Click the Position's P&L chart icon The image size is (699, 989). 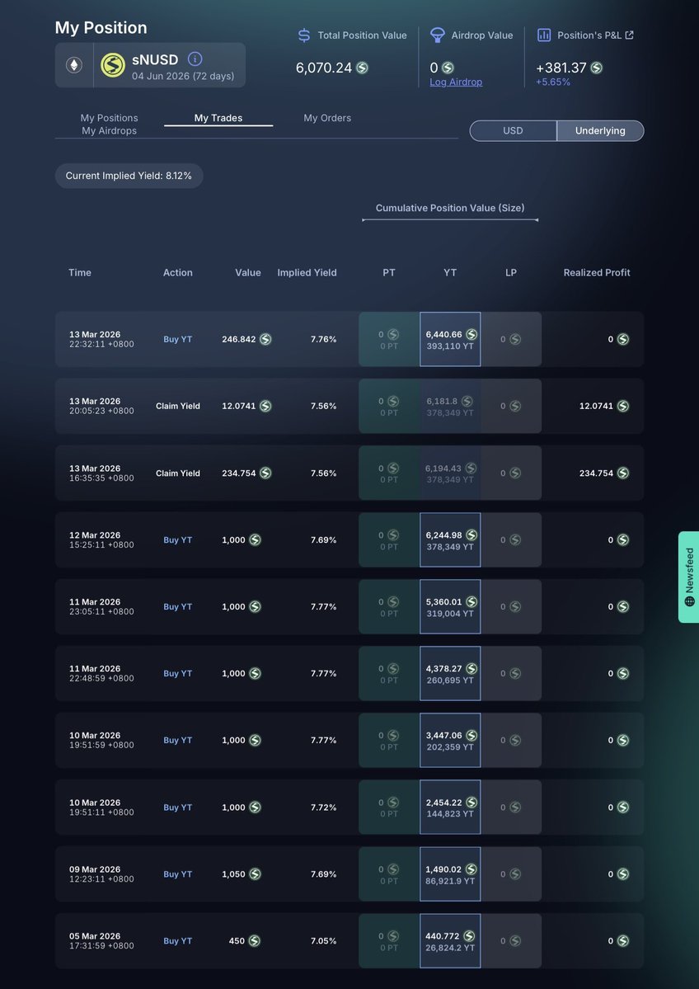tap(544, 35)
